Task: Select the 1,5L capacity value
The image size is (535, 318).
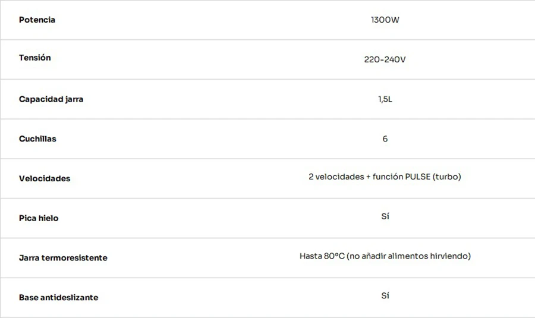Action: (x=385, y=99)
